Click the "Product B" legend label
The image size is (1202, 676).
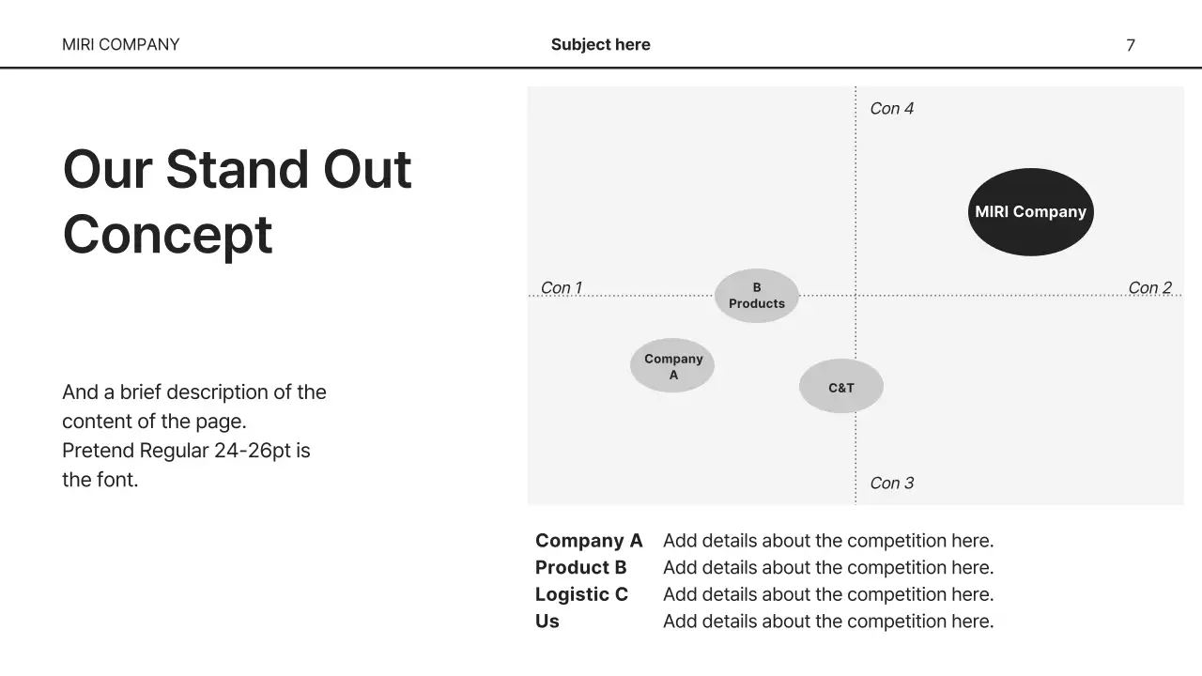(x=580, y=567)
